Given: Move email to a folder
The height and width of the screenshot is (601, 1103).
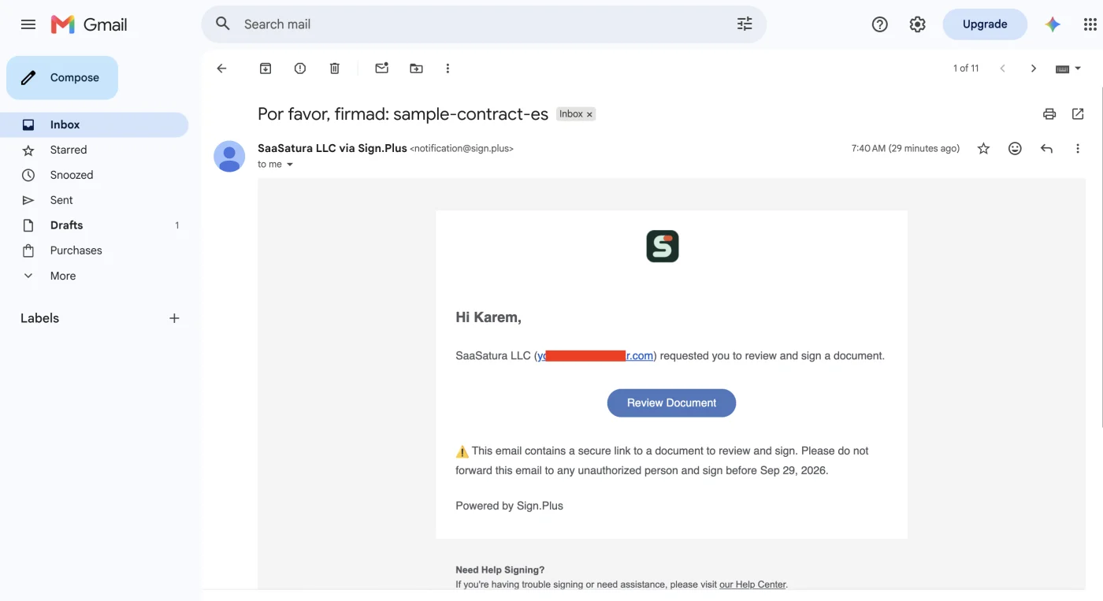Looking at the screenshot, I should 416,69.
